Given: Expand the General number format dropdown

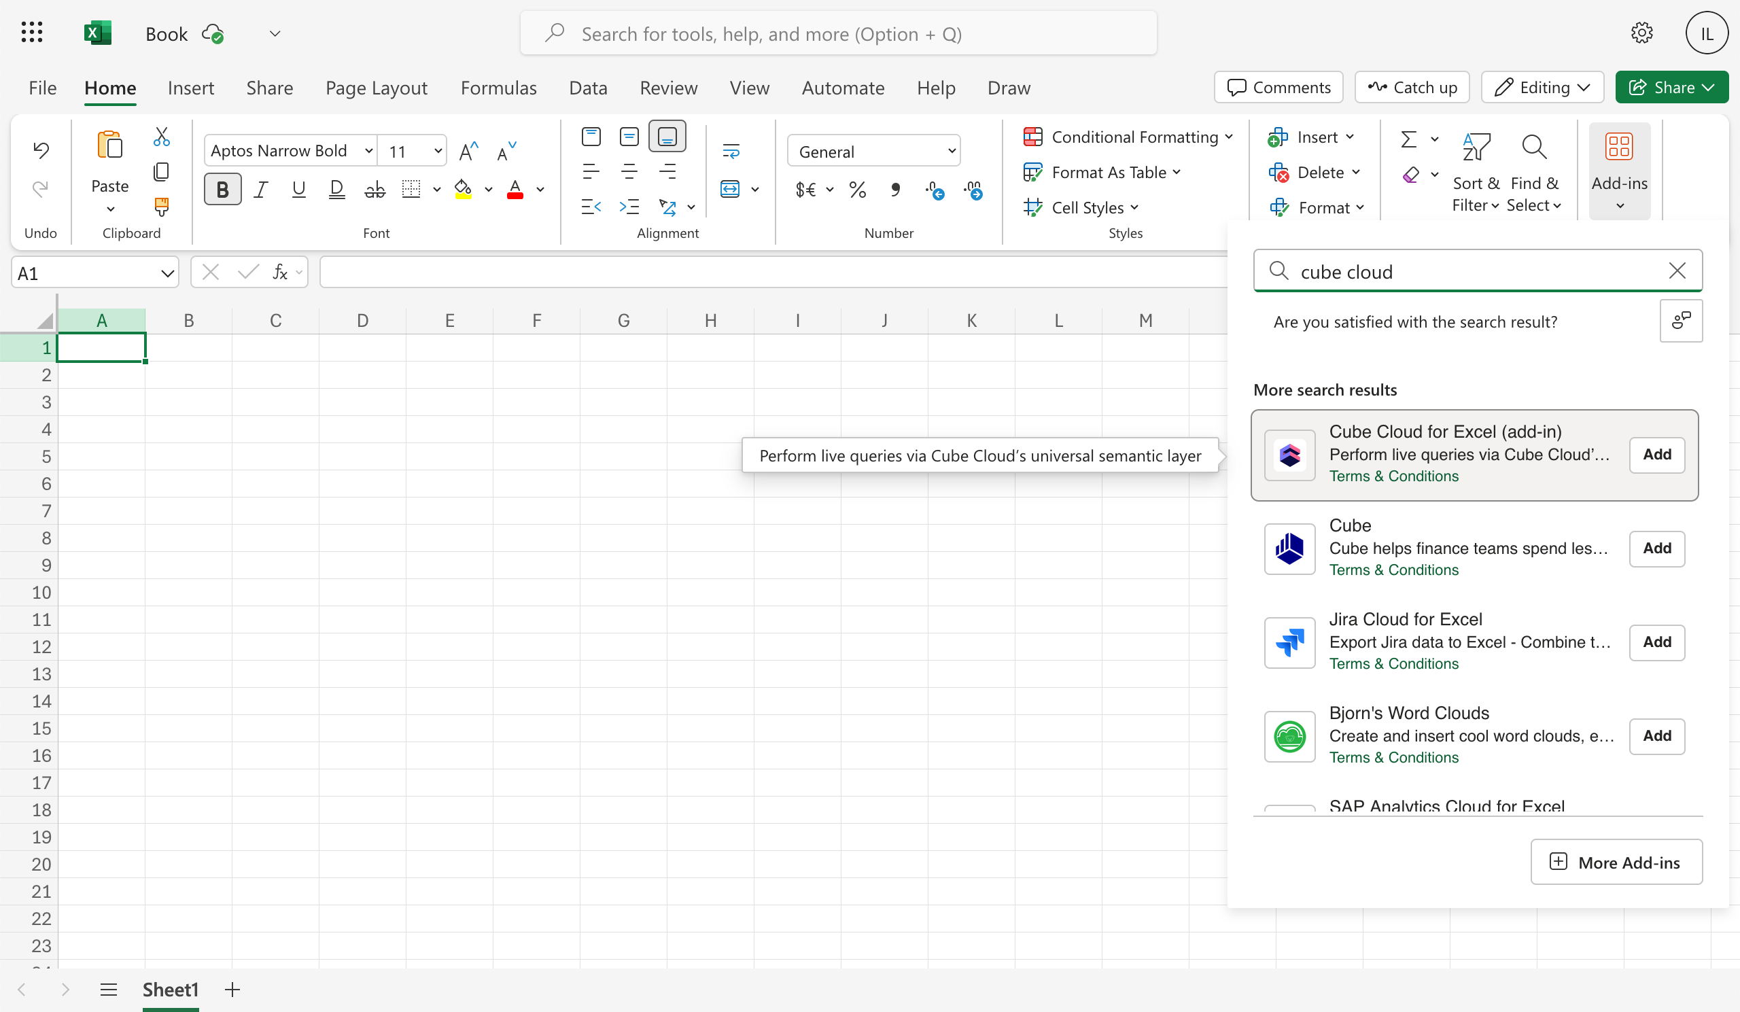Looking at the screenshot, I should pos(951,151).
